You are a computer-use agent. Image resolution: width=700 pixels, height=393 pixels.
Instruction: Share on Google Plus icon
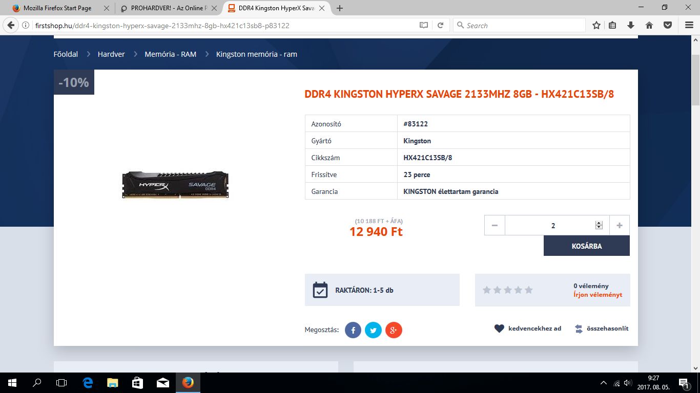click(394, 330)
